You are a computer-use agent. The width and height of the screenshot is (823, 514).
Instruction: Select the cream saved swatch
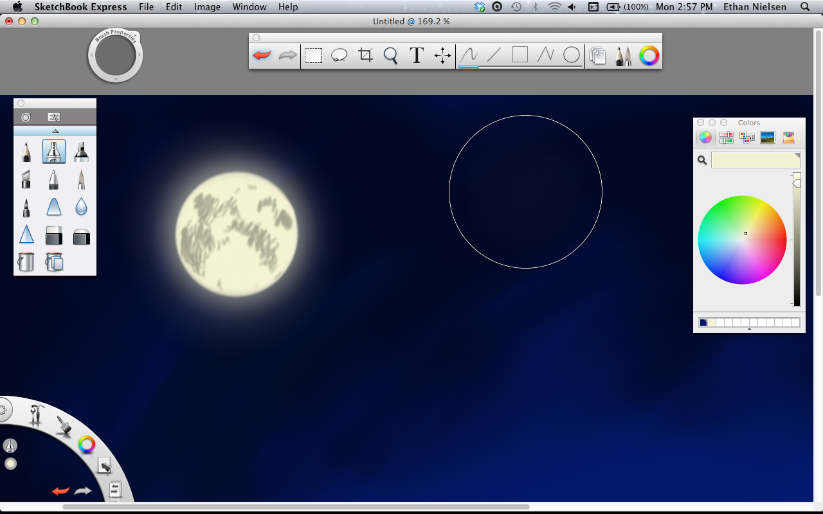(x=712, y=323)
